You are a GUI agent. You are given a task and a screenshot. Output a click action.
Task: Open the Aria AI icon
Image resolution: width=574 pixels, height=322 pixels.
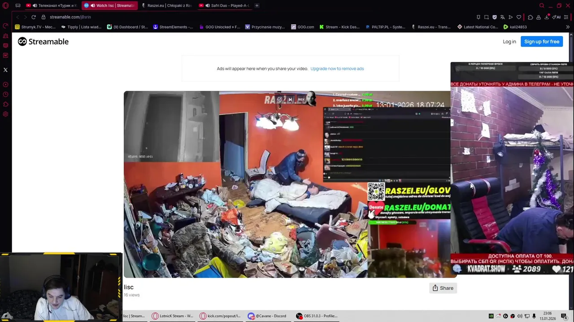click(x=557, y=17)
